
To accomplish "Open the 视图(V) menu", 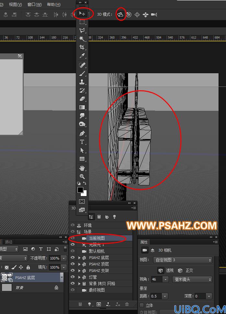I will 16,5.
